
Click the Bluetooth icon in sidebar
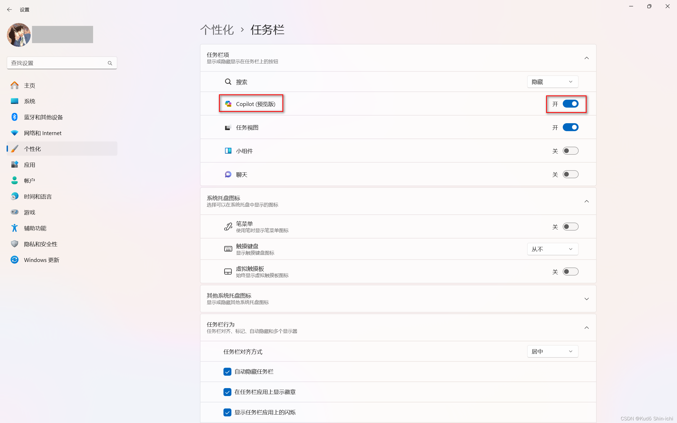point(15,117)
